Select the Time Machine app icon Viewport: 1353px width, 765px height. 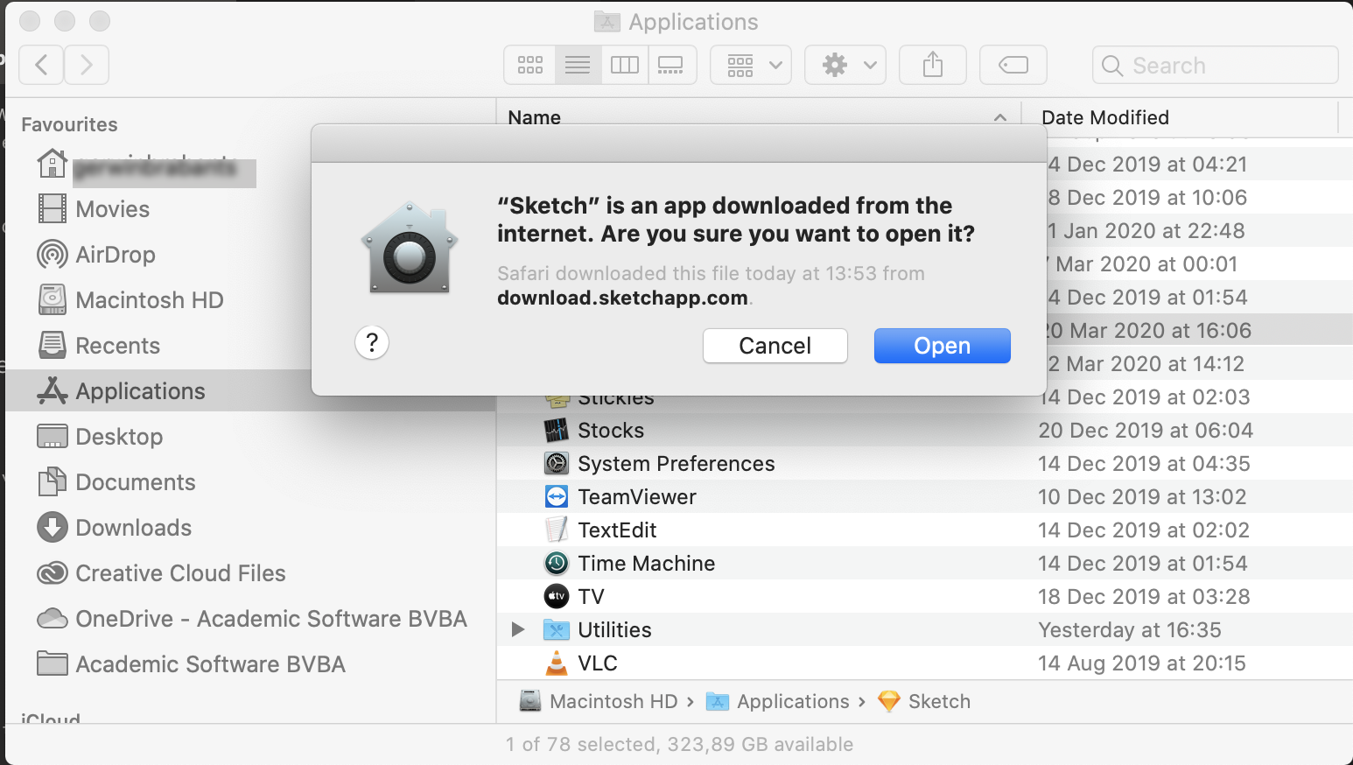(557, 564)
